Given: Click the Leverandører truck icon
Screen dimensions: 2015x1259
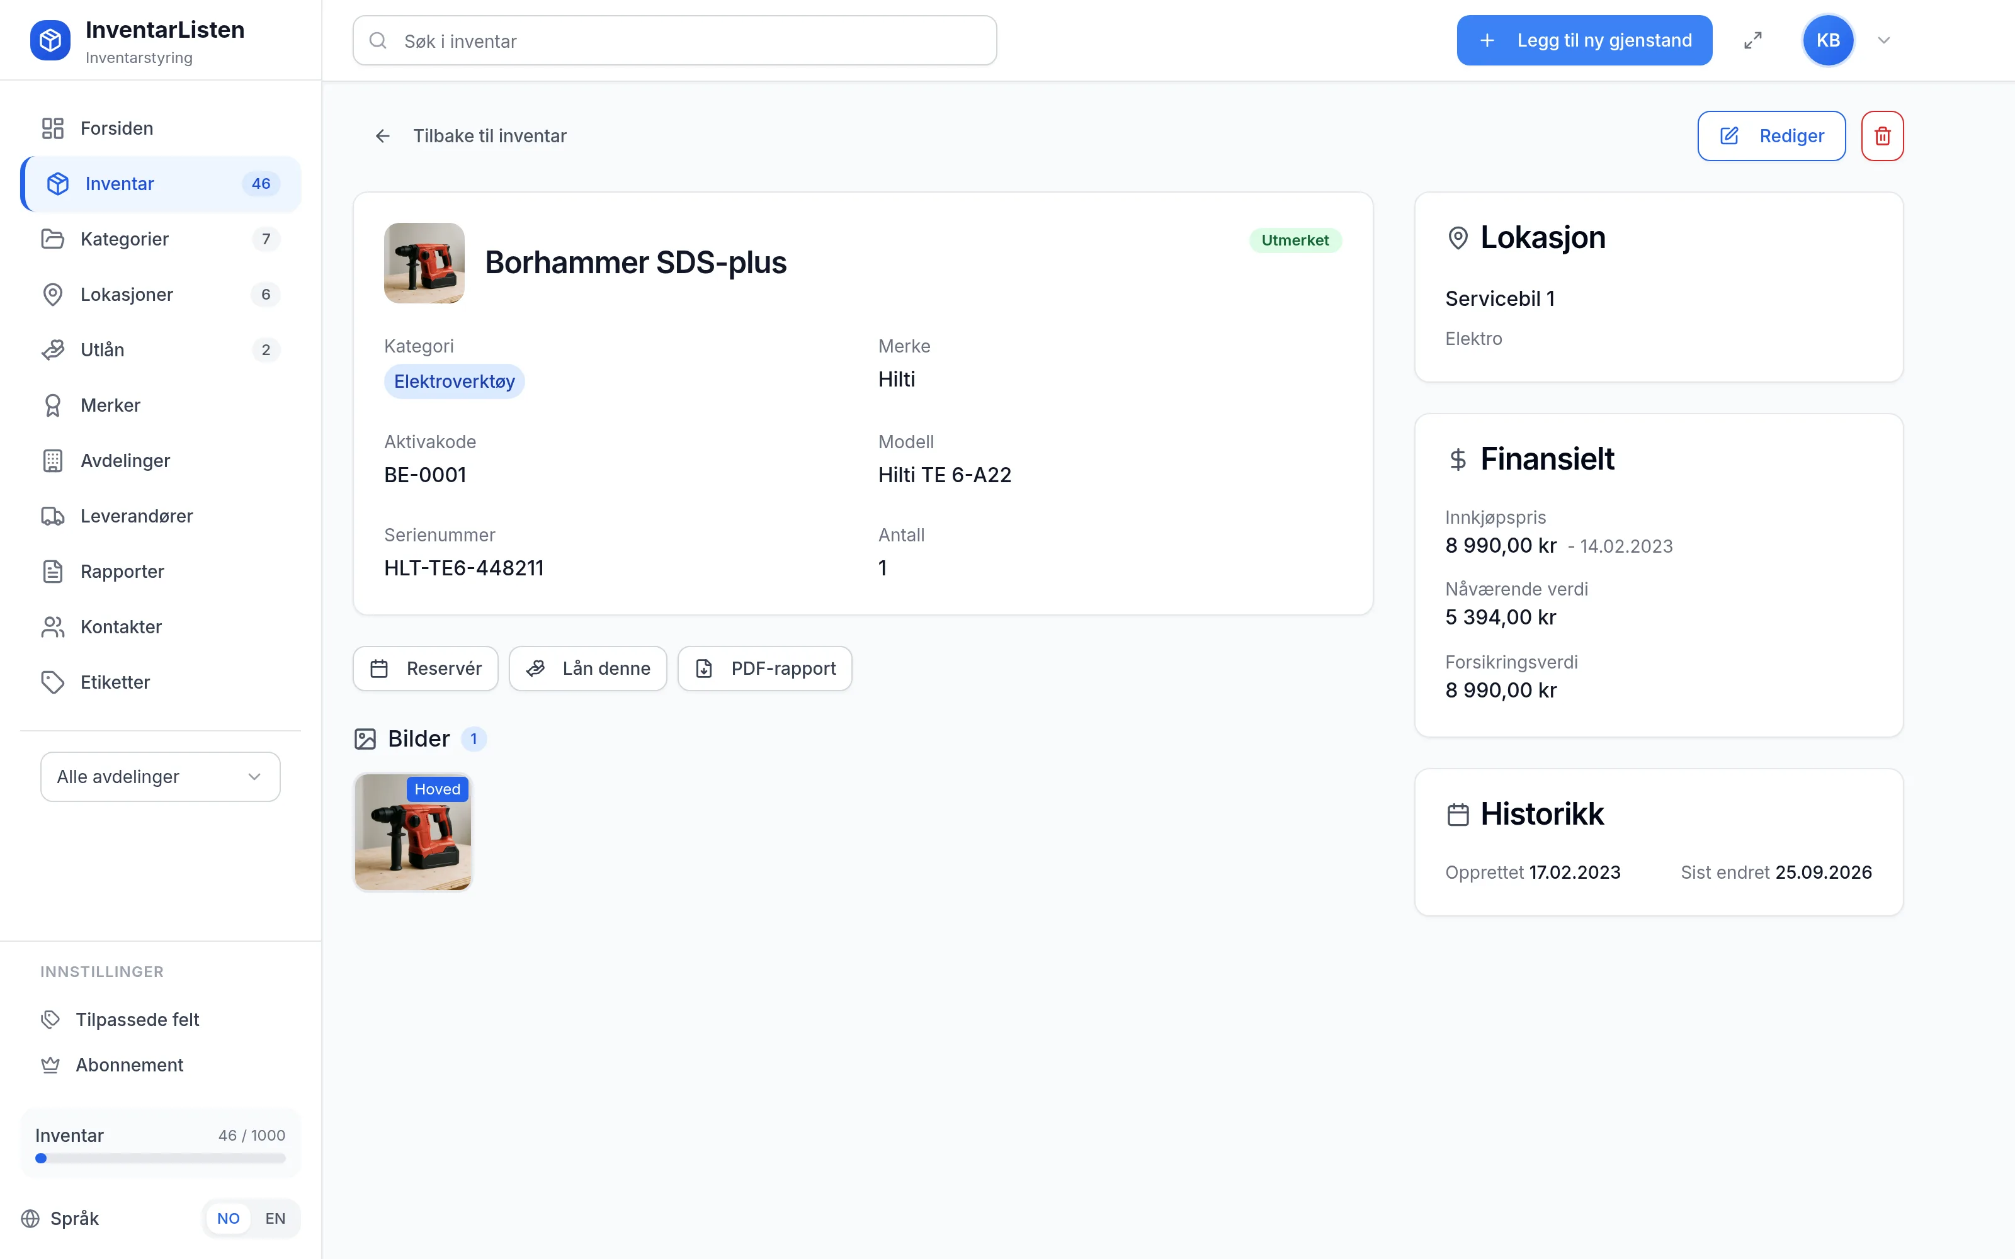Looking at the screenshot, I should click(x=52, y=516).
